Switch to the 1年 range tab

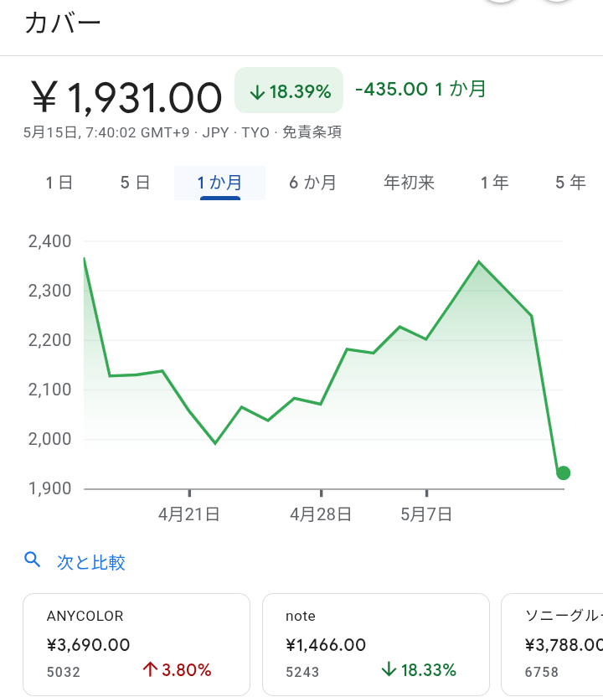pyautogui.click(x=494, y=183)
